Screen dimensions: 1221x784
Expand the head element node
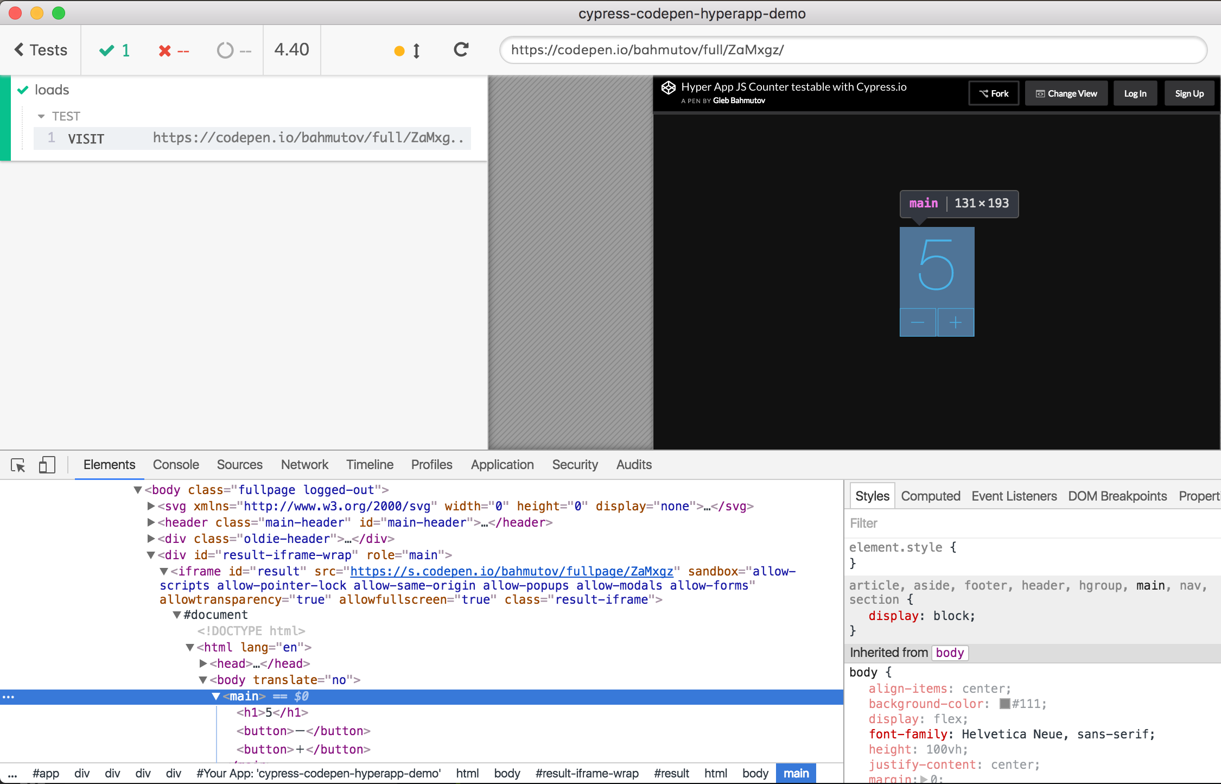[x=203, y=663]
